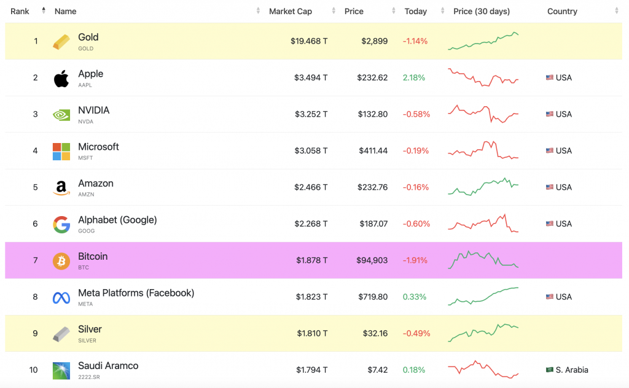Click the Apple logo icon
The height and width of the screenshot is (388, 629).
(61, 78)
